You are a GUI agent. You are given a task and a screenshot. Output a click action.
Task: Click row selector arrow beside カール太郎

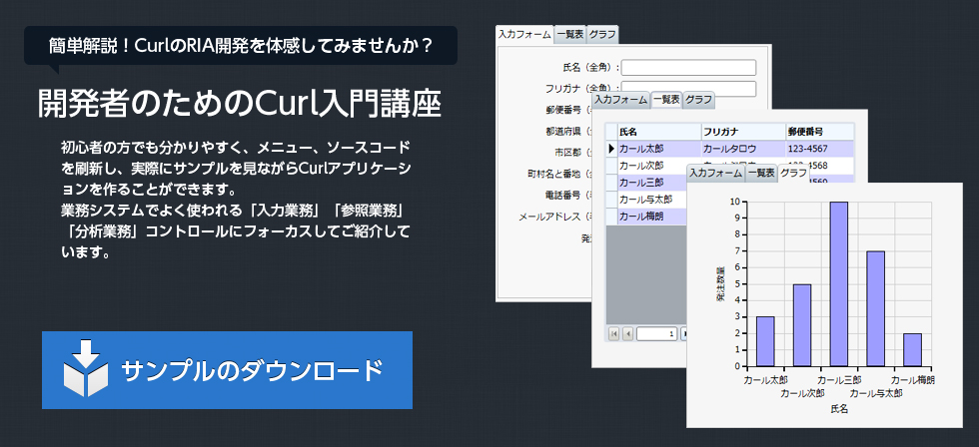(x=611, y=149)
